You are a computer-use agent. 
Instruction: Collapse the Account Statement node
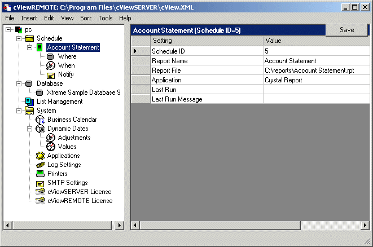[x=29, y=47]
